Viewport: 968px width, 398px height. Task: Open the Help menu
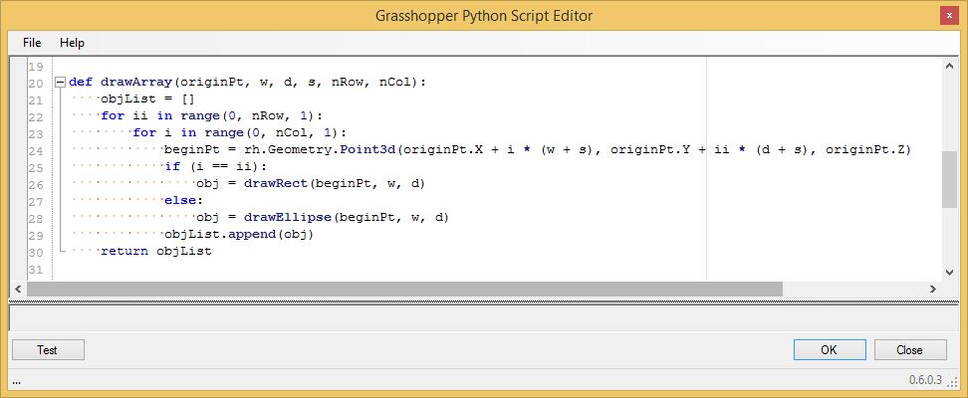point(72,43)
